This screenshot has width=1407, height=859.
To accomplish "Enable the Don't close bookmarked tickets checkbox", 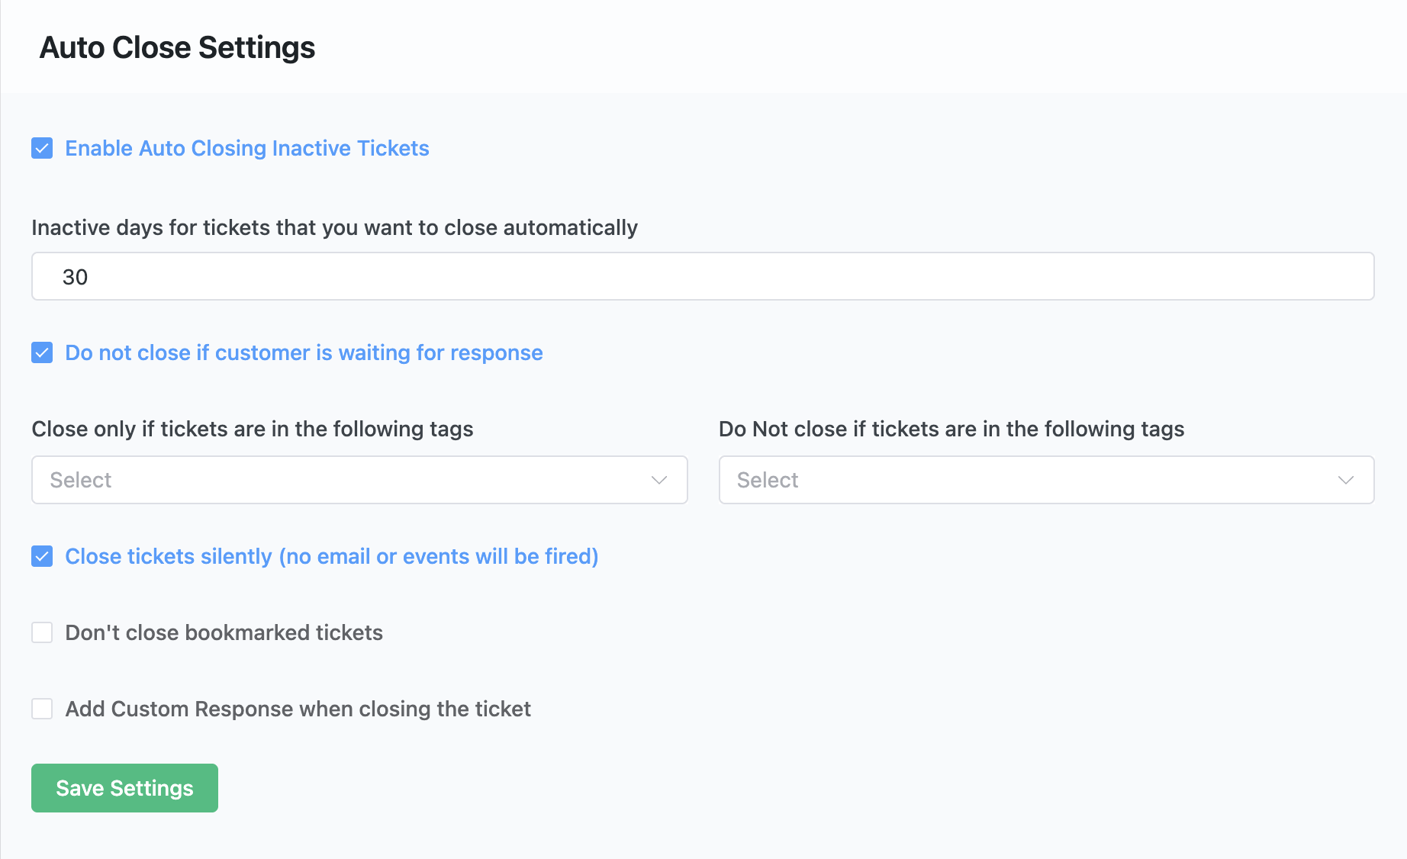I will [42, 632].
